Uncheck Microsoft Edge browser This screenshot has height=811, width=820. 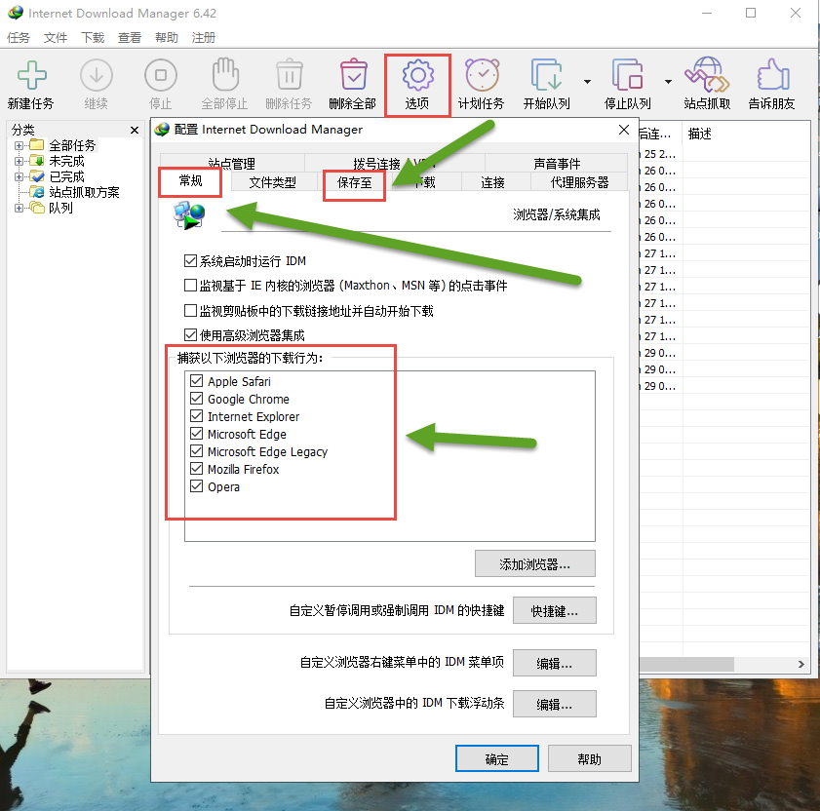196,434
